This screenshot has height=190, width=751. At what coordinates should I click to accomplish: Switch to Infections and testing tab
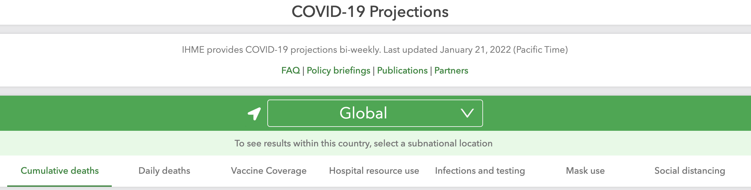pos(480,171)
